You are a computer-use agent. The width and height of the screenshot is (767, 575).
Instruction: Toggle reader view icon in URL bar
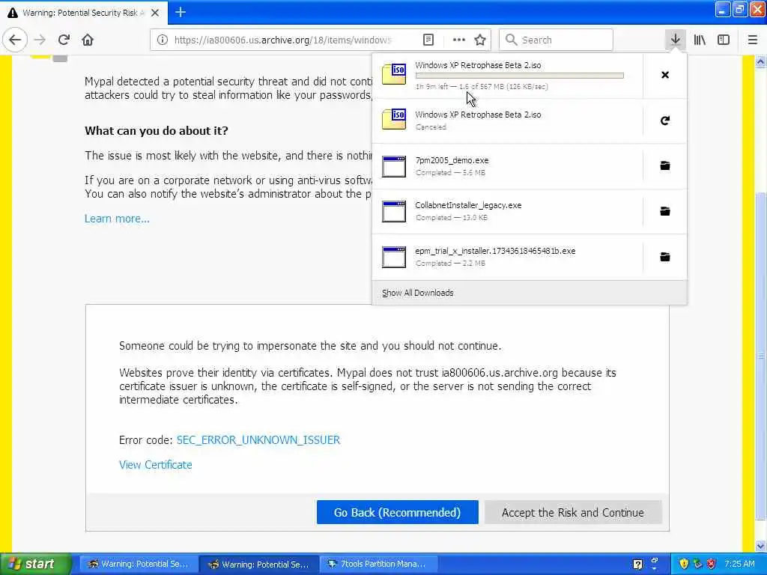428,40
